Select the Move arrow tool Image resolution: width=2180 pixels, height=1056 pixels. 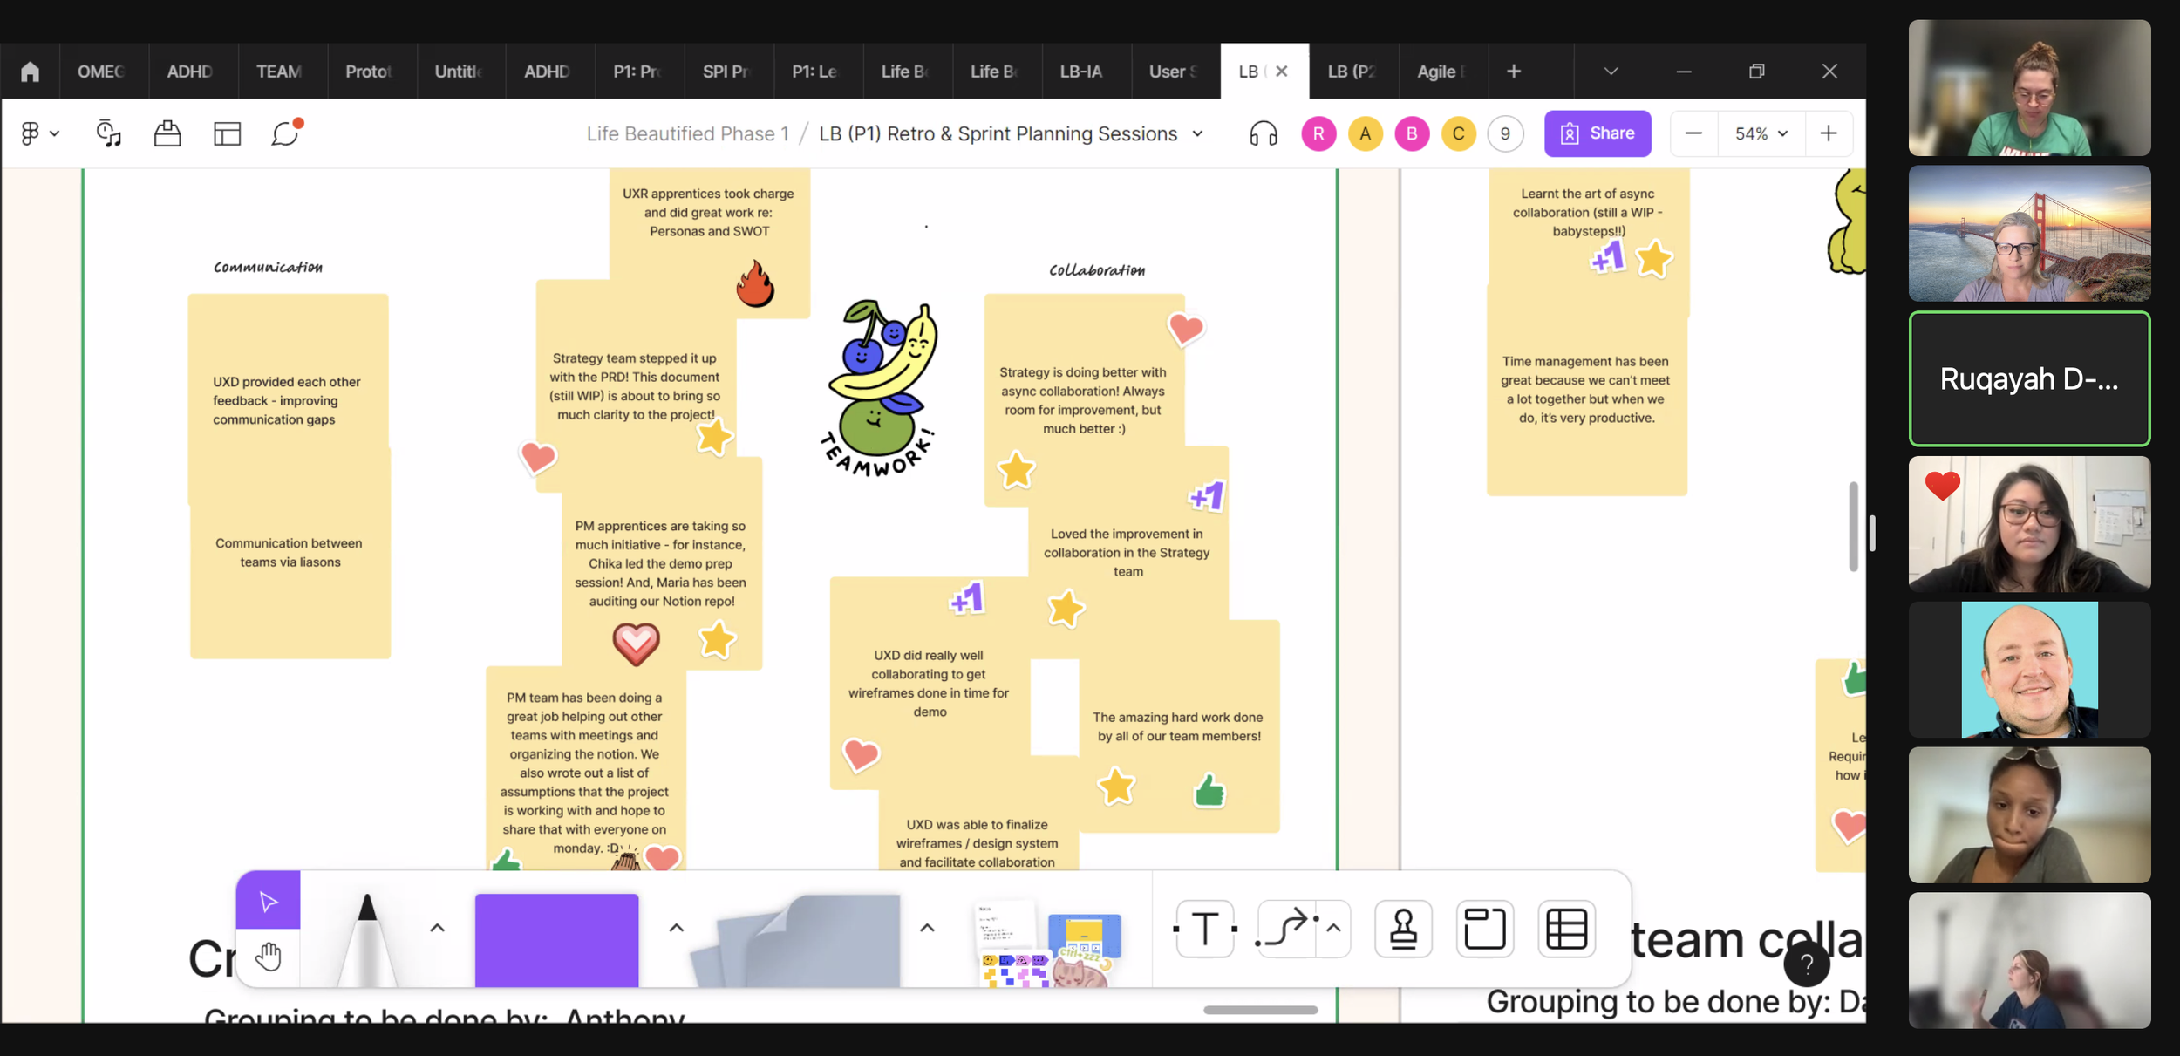[268, 901]
